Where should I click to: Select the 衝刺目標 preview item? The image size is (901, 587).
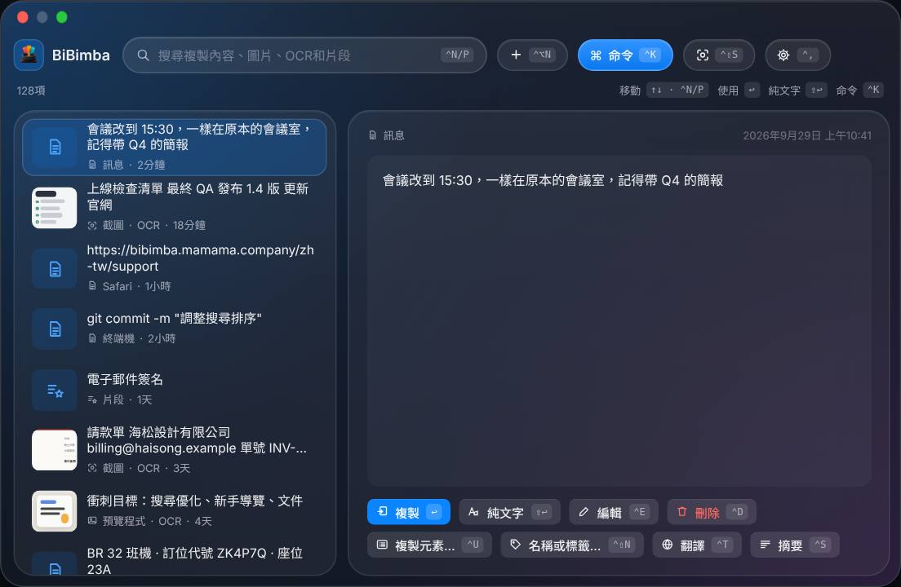click(174, 510)
